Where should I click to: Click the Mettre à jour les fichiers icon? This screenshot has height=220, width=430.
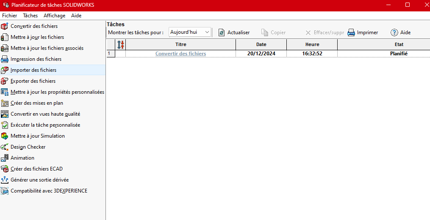click(4, 37)
